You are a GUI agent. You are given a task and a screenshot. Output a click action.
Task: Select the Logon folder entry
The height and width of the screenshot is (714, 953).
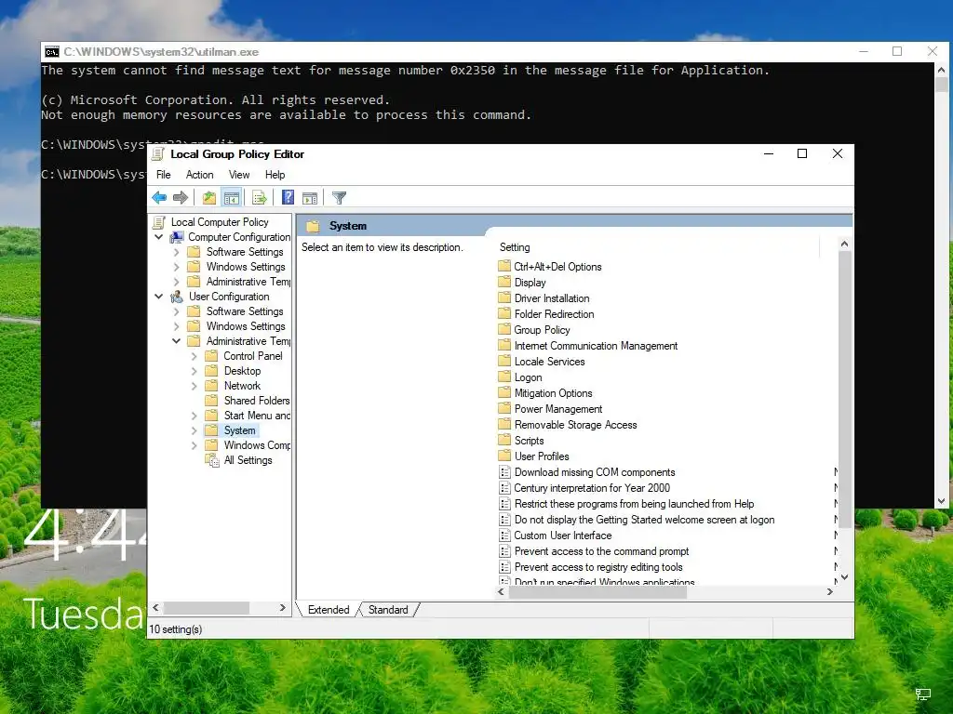click(529, 377)
